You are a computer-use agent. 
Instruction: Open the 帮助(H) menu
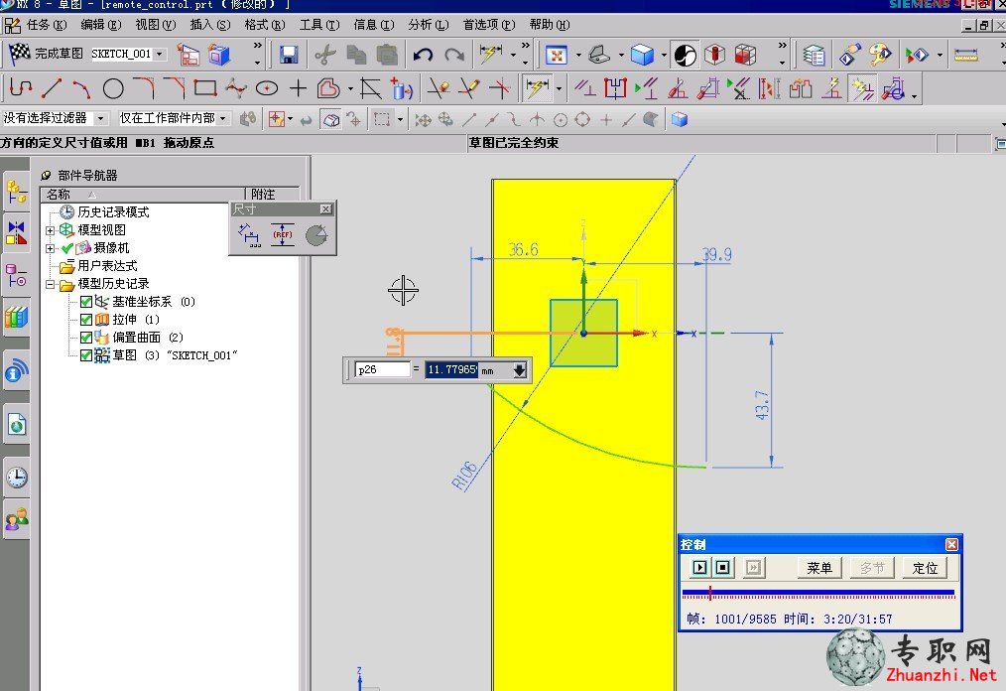(x=550, y=25)
